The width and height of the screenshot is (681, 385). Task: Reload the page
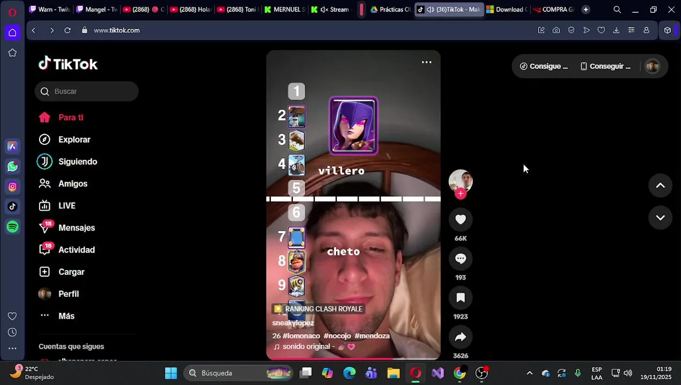pyautogui.click(x=67, y=30)
